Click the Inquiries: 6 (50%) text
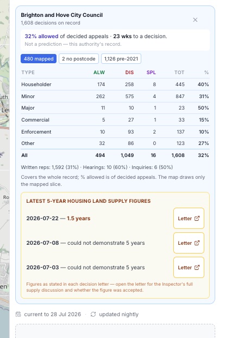The image size is (250, 338). [152, 167]
